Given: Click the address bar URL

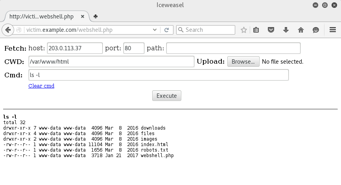Looking at the screenshot, I should [69, 30].
